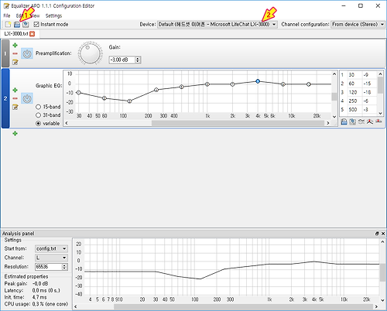The image size is (387, 311).
Task: Click the Resolution spinbox arrows
Action: coord(65,267)
